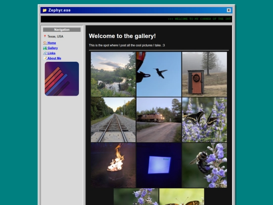Viewport: 273px width, 205px height.
Task: Click the Welcome to the gallery! heading
Action: (x=122, y=36)
